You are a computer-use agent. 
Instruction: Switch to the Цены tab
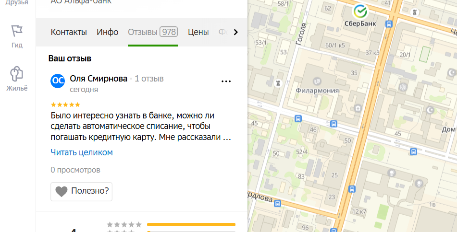[198, 32]
